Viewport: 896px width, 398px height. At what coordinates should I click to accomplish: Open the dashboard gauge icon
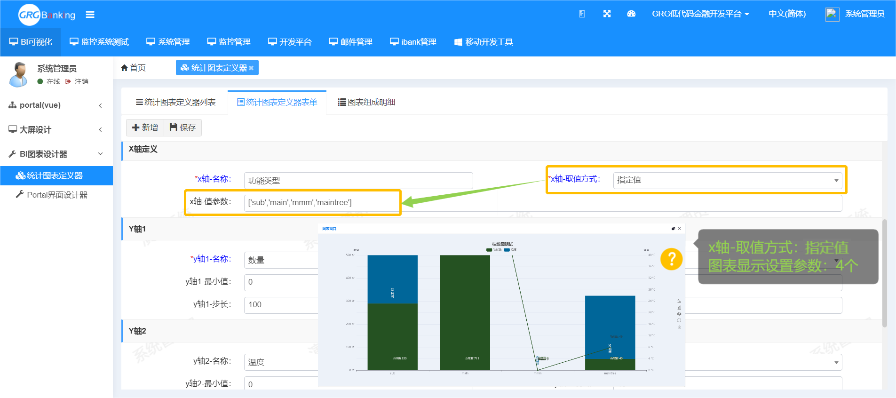tap(631, 14)
